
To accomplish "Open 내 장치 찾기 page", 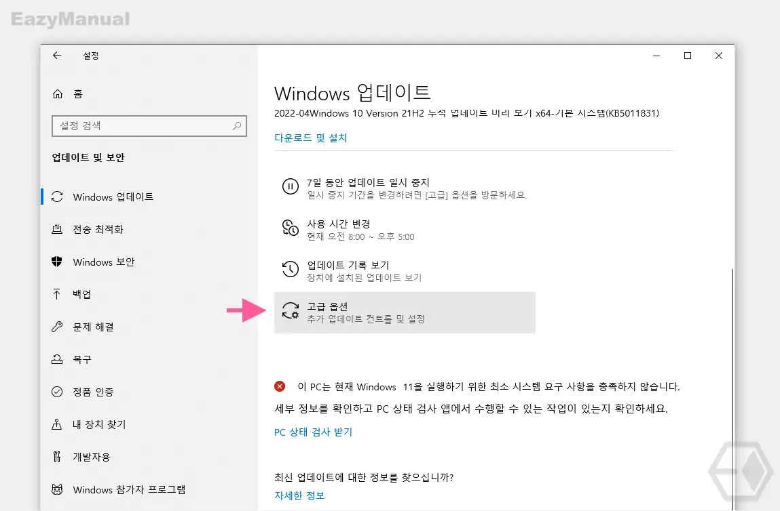I will [149, 425].
